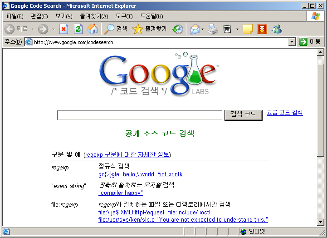Click the file:regexp syntax label

pyautogui.click(x=64, y=205)
